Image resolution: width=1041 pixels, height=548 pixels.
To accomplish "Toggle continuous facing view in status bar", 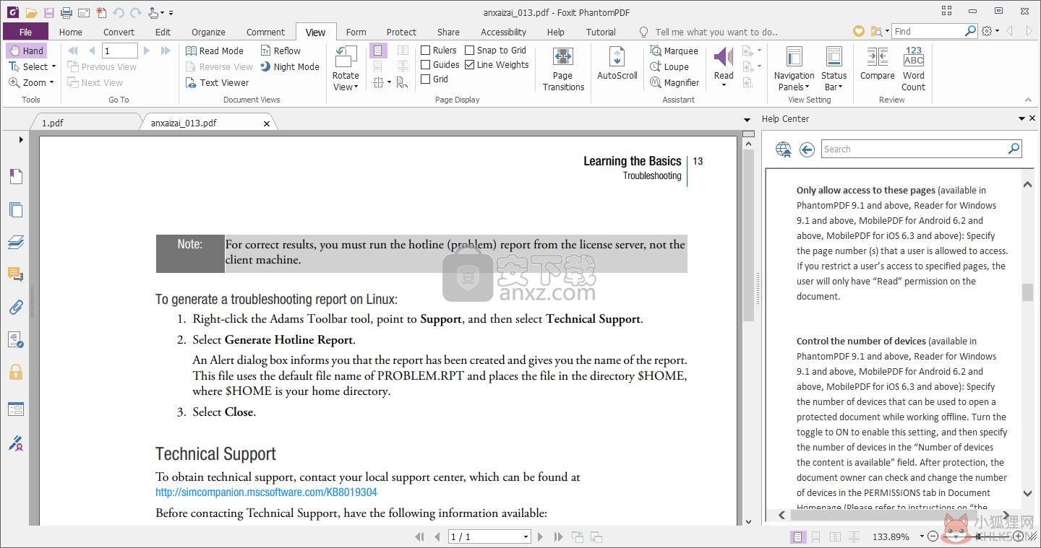I will point(854,536).
